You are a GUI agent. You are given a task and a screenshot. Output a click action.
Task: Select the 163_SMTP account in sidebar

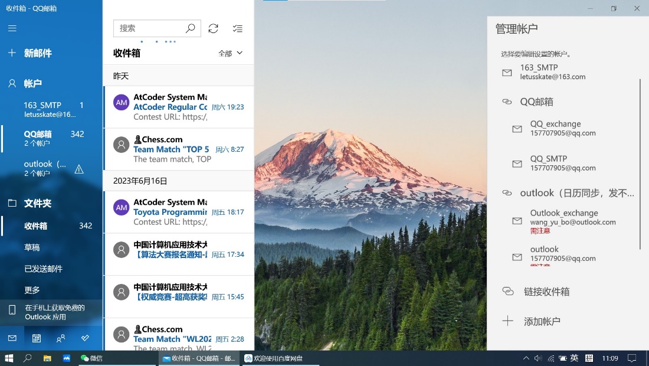click(51, 109)
